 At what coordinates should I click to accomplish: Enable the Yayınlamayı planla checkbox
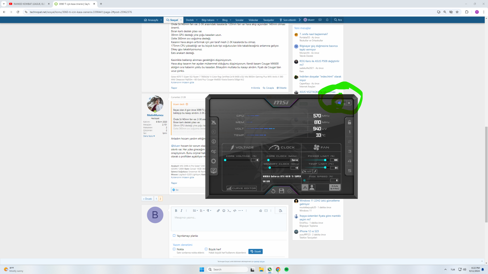click(174, 236)
